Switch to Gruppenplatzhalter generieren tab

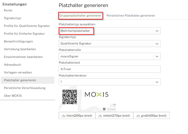click(80, 16)
